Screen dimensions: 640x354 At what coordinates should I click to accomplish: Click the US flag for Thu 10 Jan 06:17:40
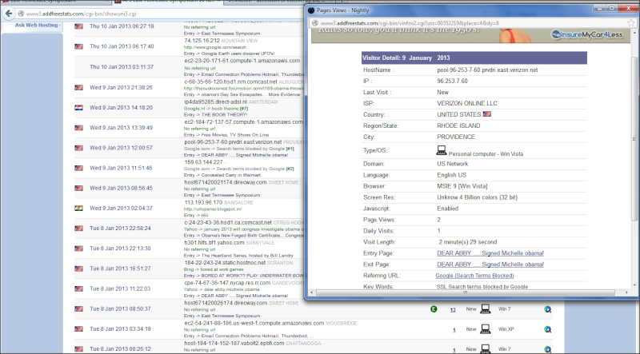(78, 46)
